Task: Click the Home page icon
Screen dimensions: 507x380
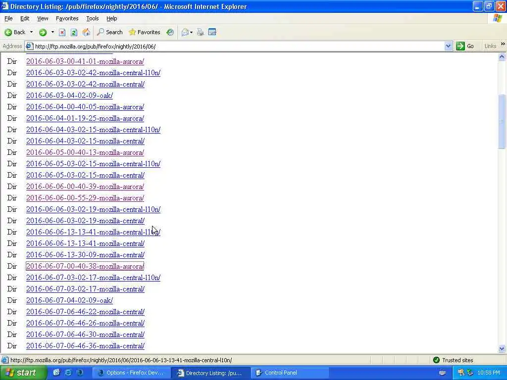Action: [86, 32]
